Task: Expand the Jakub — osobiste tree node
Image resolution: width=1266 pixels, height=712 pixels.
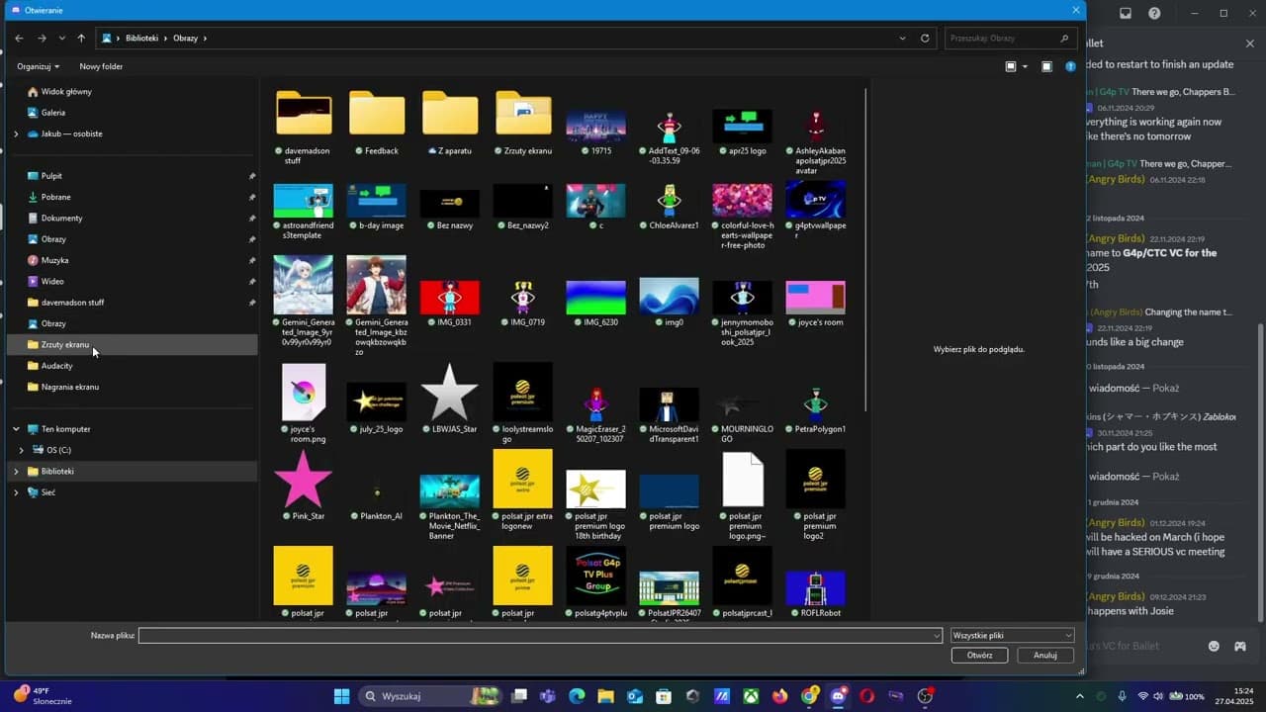Action: click(x=16, y=133)
